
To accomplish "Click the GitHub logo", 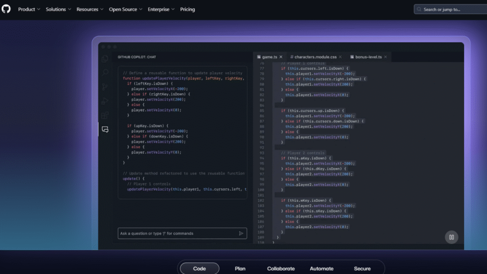I will point(6,9).
